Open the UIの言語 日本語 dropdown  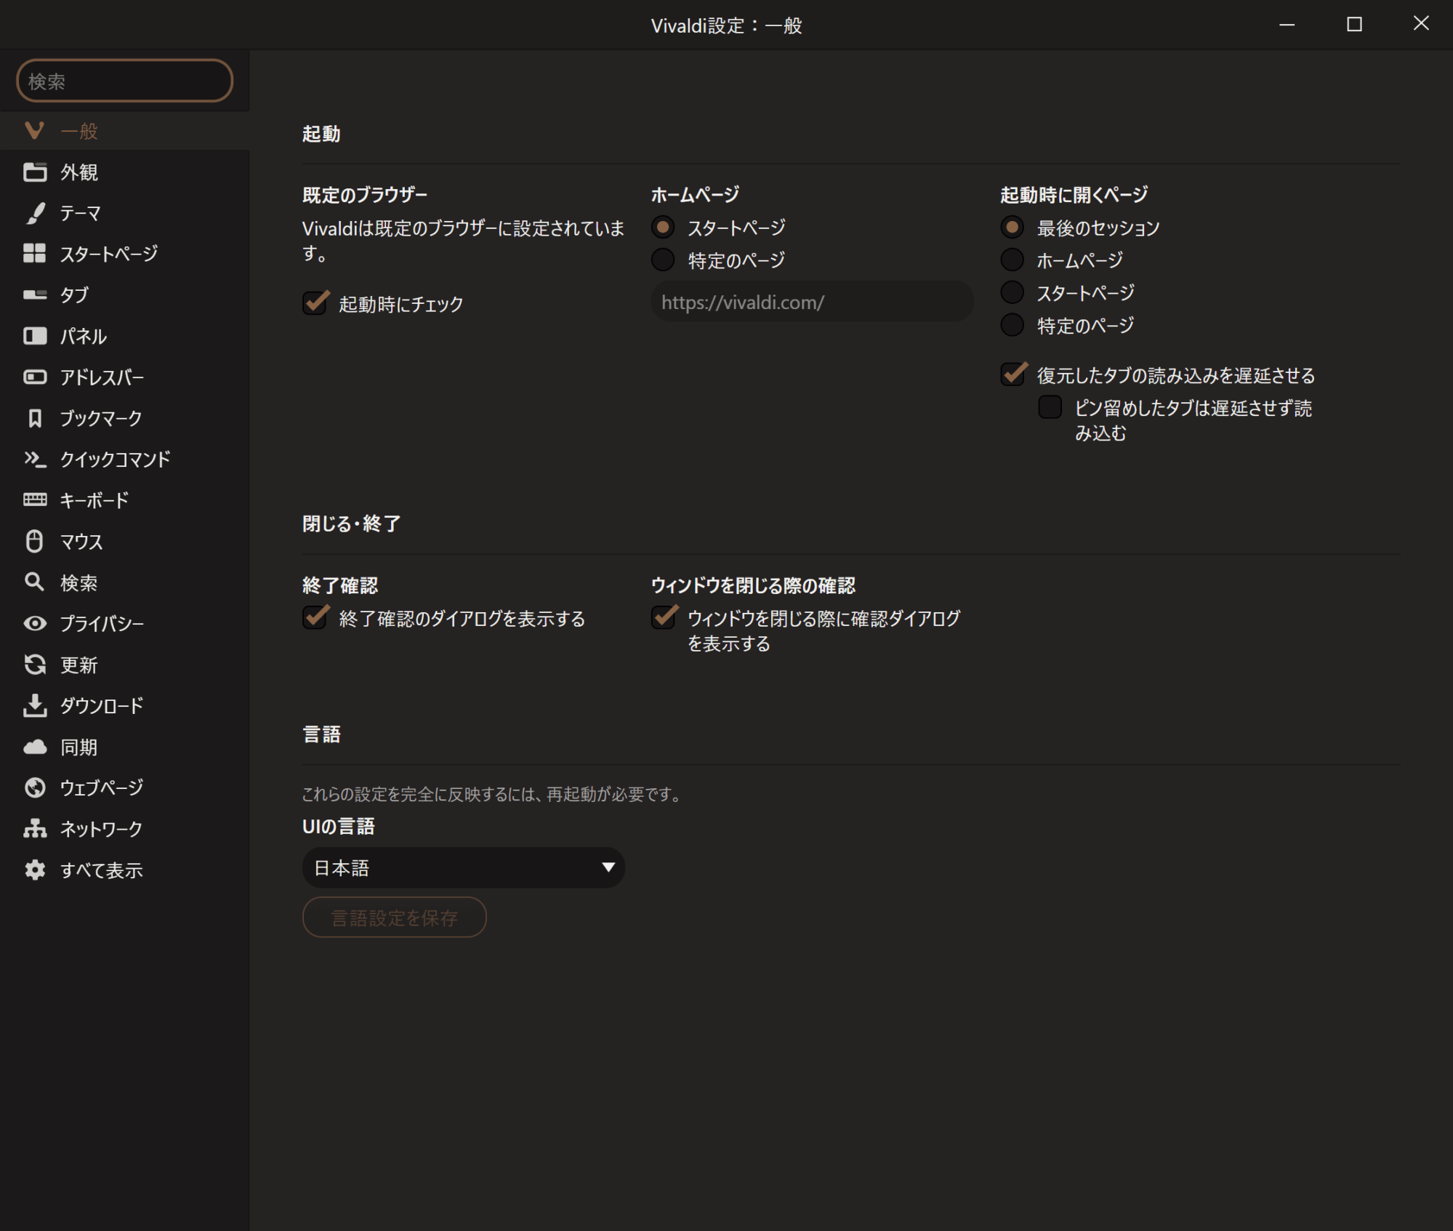pos(463,867)
